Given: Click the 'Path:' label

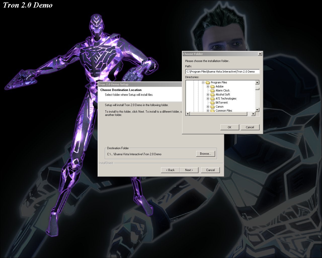Looking at the screenshot, I should (188, 66).
